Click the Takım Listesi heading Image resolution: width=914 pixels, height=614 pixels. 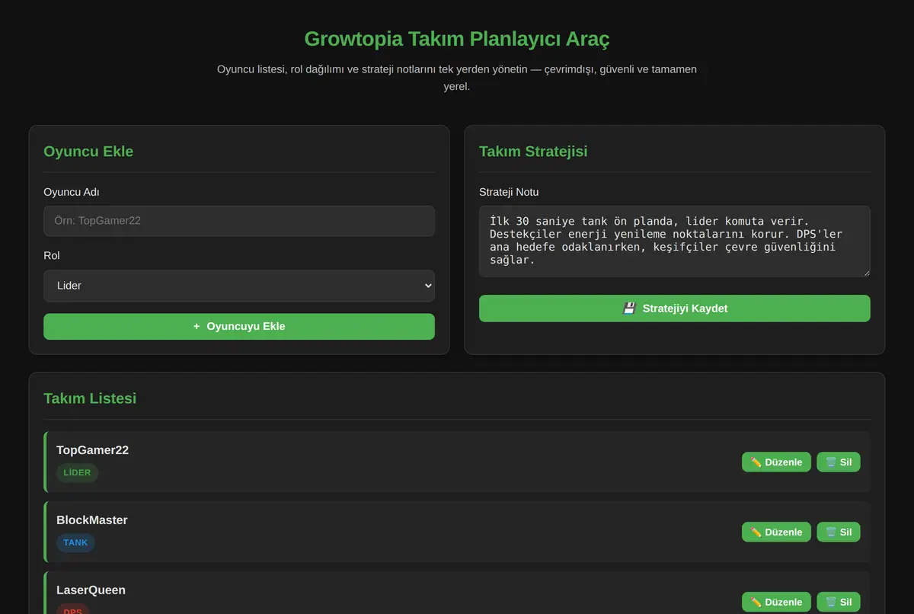click(90, 398)
